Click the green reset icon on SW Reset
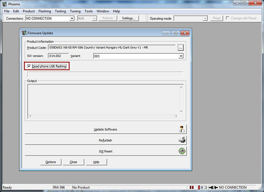 point(182,151)
